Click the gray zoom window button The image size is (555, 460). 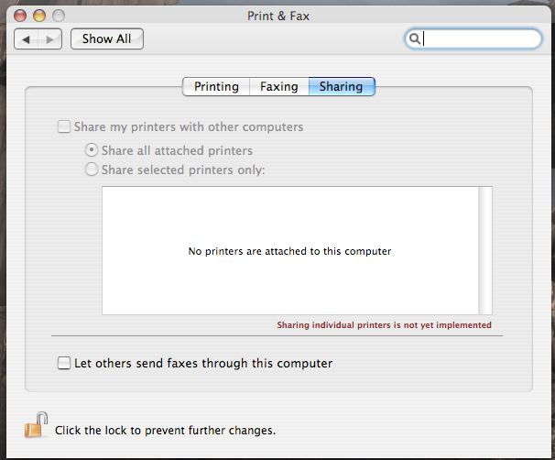coord(59,16)
